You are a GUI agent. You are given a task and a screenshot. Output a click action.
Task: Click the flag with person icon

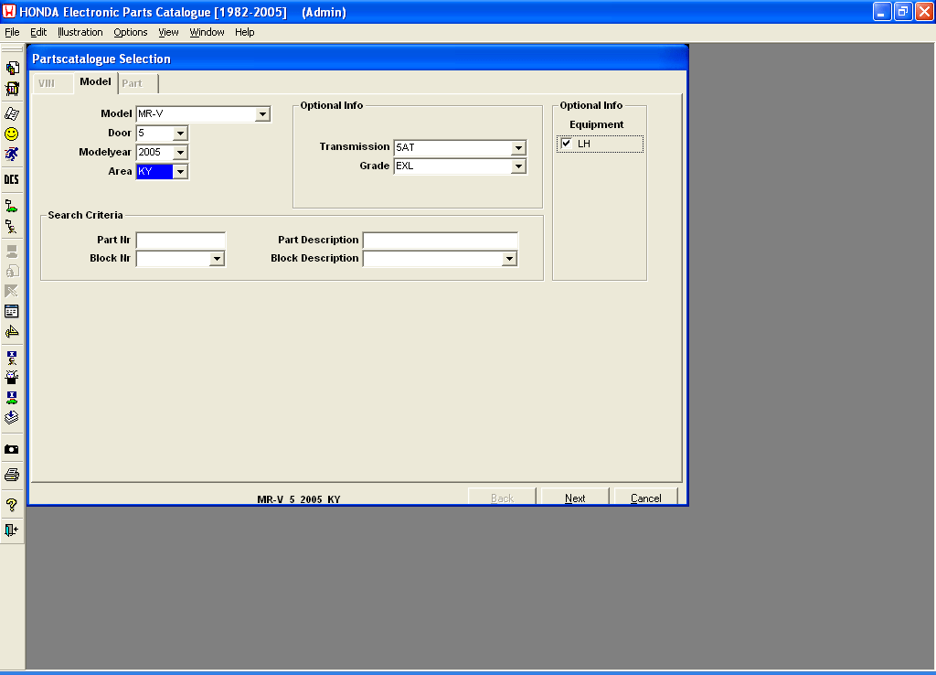point(12,227)
